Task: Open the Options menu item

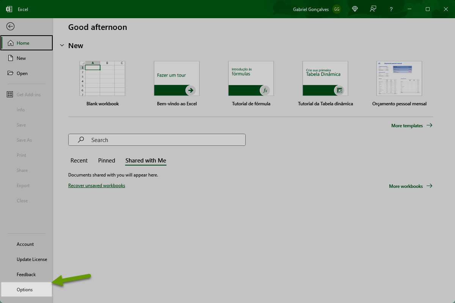Action: coord(25,289)
